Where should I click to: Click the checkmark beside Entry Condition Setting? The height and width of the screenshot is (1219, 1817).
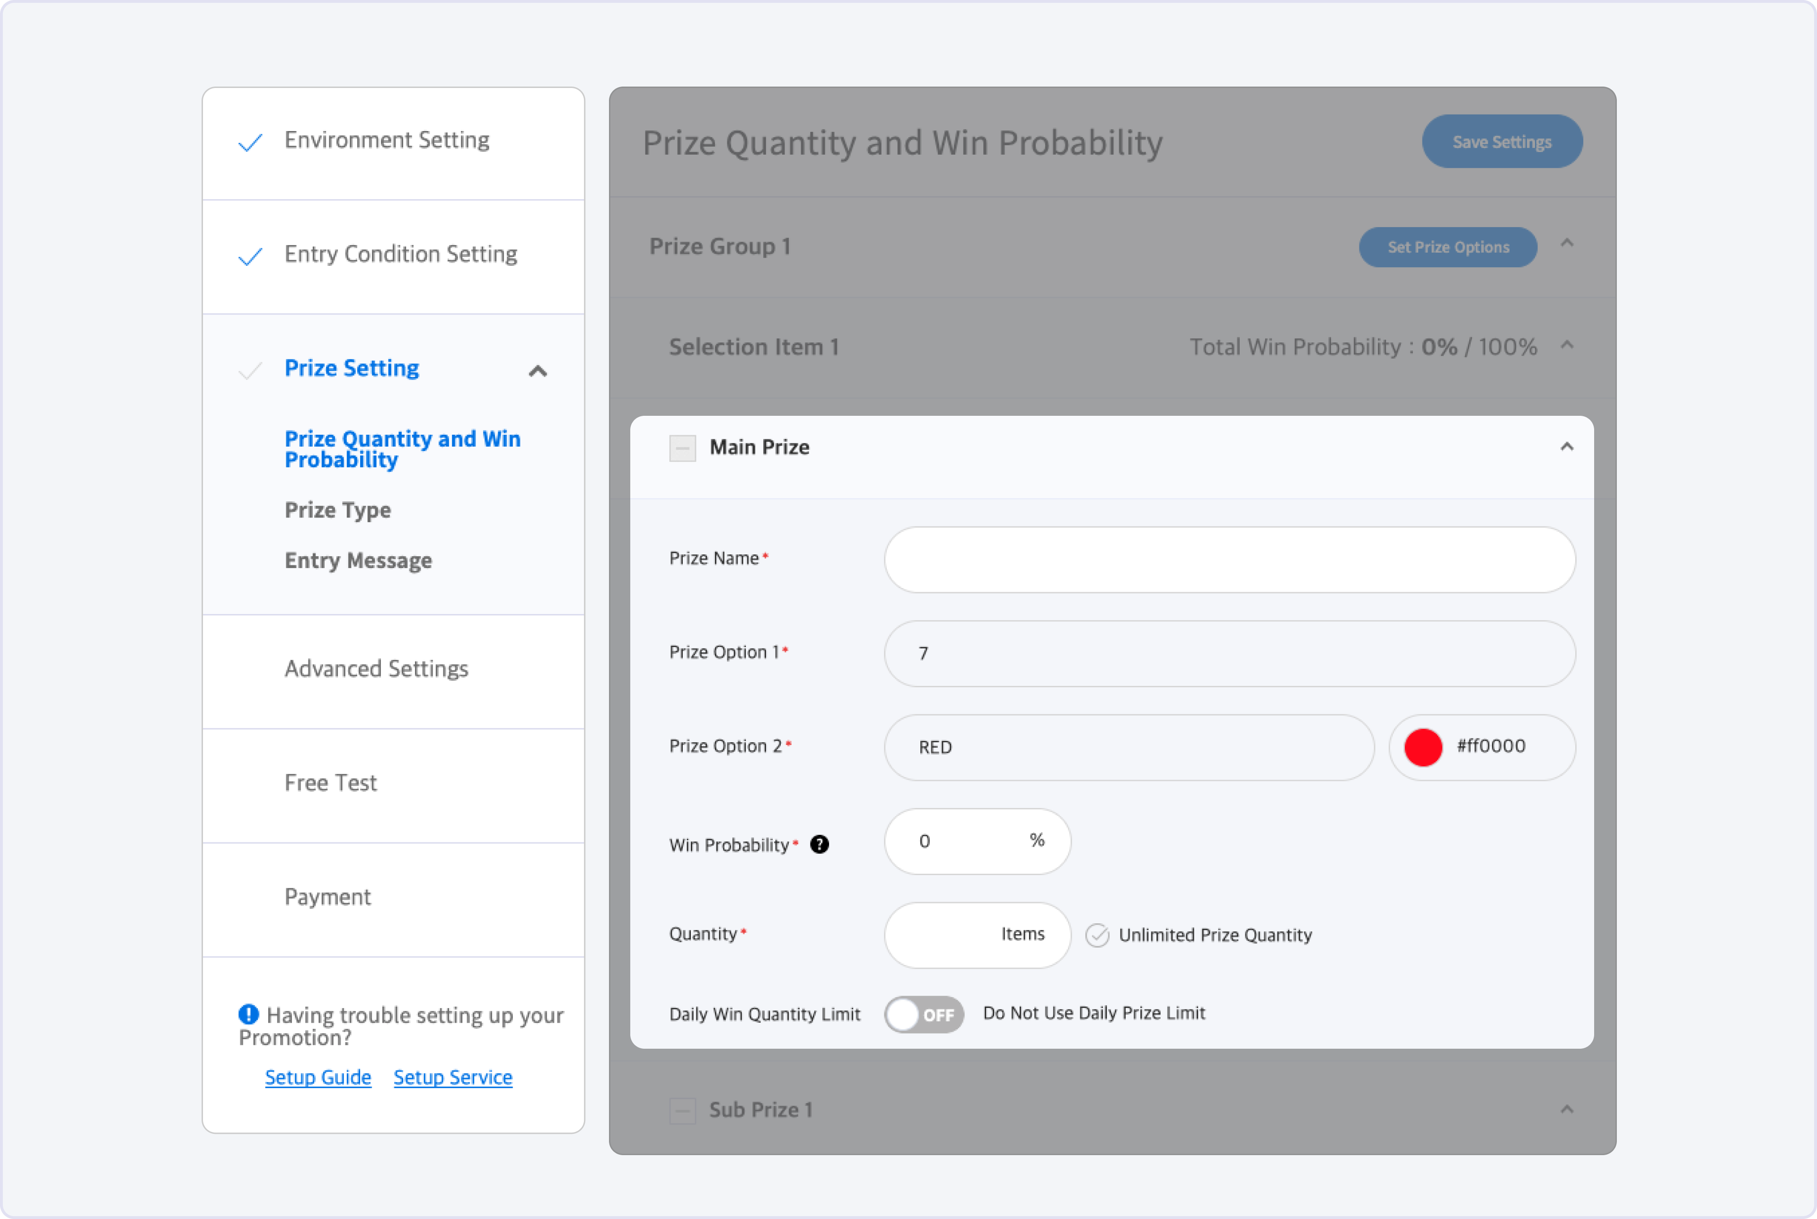[x=250, y=256]
